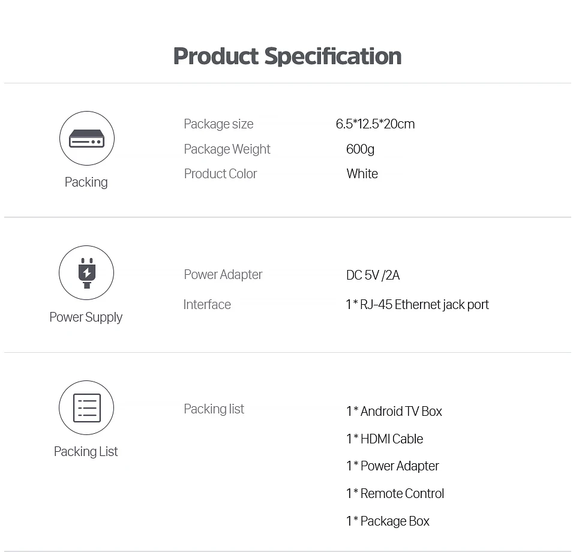576x552 pixels.
Task: Select the Package size label
Action: click(x=218, y=124)
